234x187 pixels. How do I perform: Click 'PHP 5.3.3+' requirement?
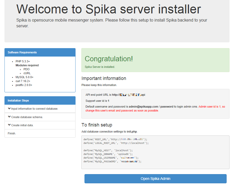pyautogui.click(x=23, y=61)
